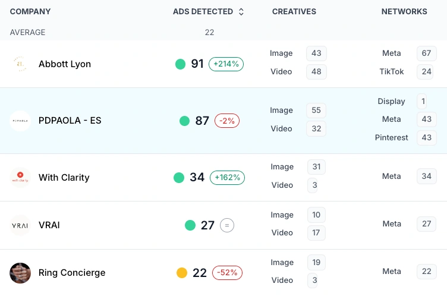Click the Creatives column header

coord(294,12)
